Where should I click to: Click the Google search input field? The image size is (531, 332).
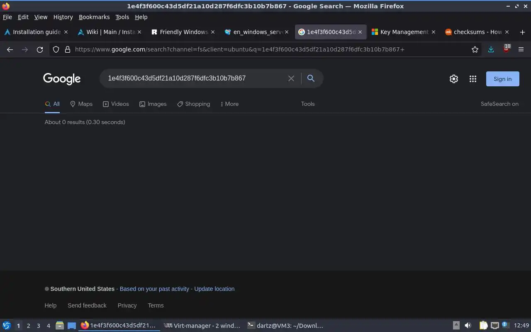tap(195, 78)
